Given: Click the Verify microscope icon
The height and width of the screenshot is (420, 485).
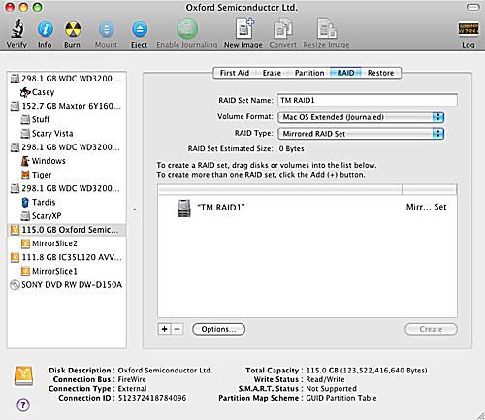Looking at the screenshot, I should (x=16, y=29).
